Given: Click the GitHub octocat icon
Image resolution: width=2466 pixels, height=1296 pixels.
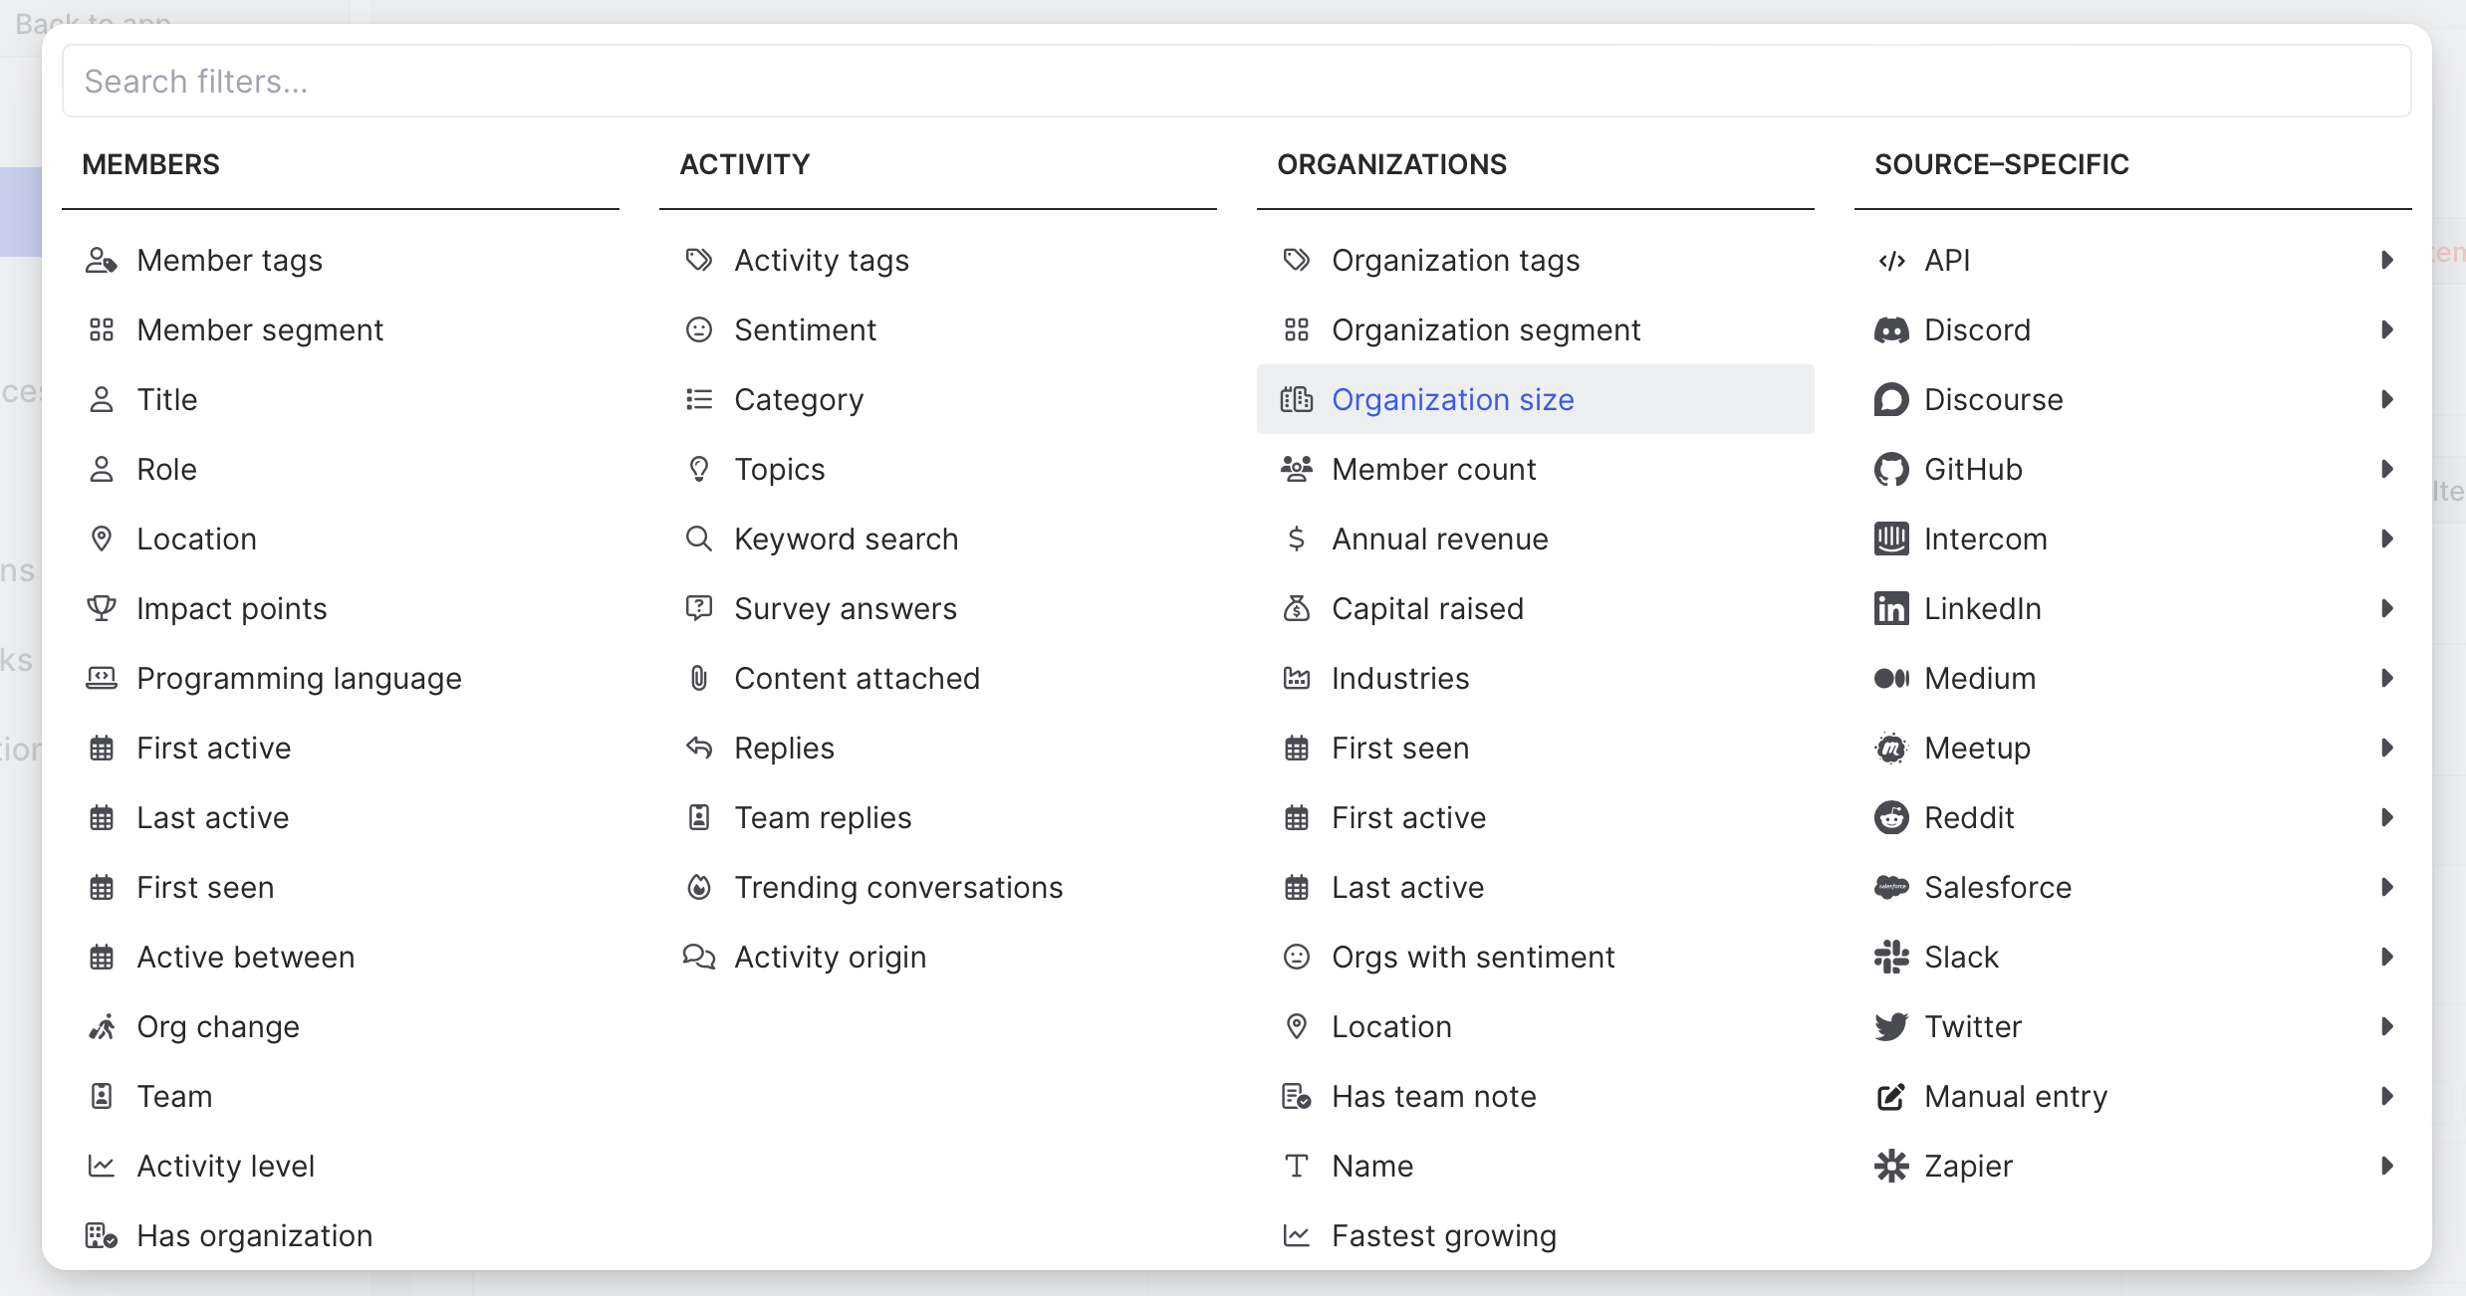Looking at the screenshot, I should point(1890,469).
